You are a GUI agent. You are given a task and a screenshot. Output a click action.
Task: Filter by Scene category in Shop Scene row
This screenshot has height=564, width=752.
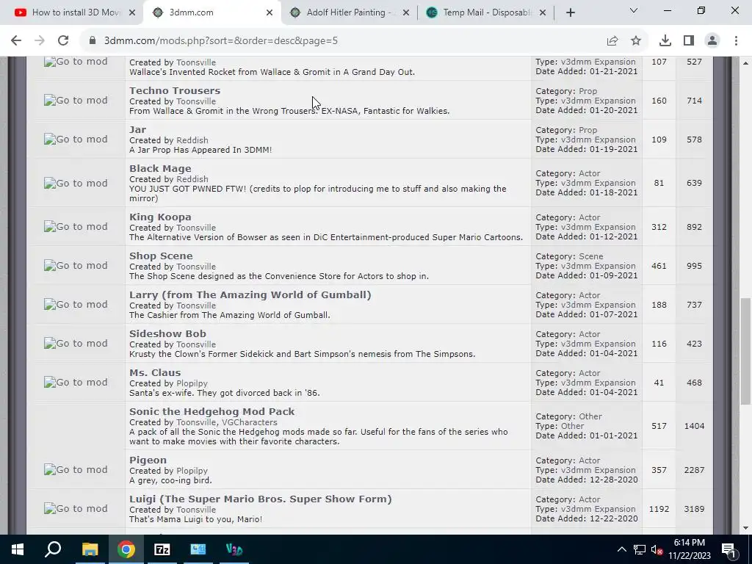point(591,256)
